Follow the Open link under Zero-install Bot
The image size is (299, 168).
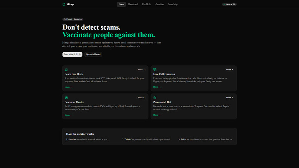[x=157, y=115]
